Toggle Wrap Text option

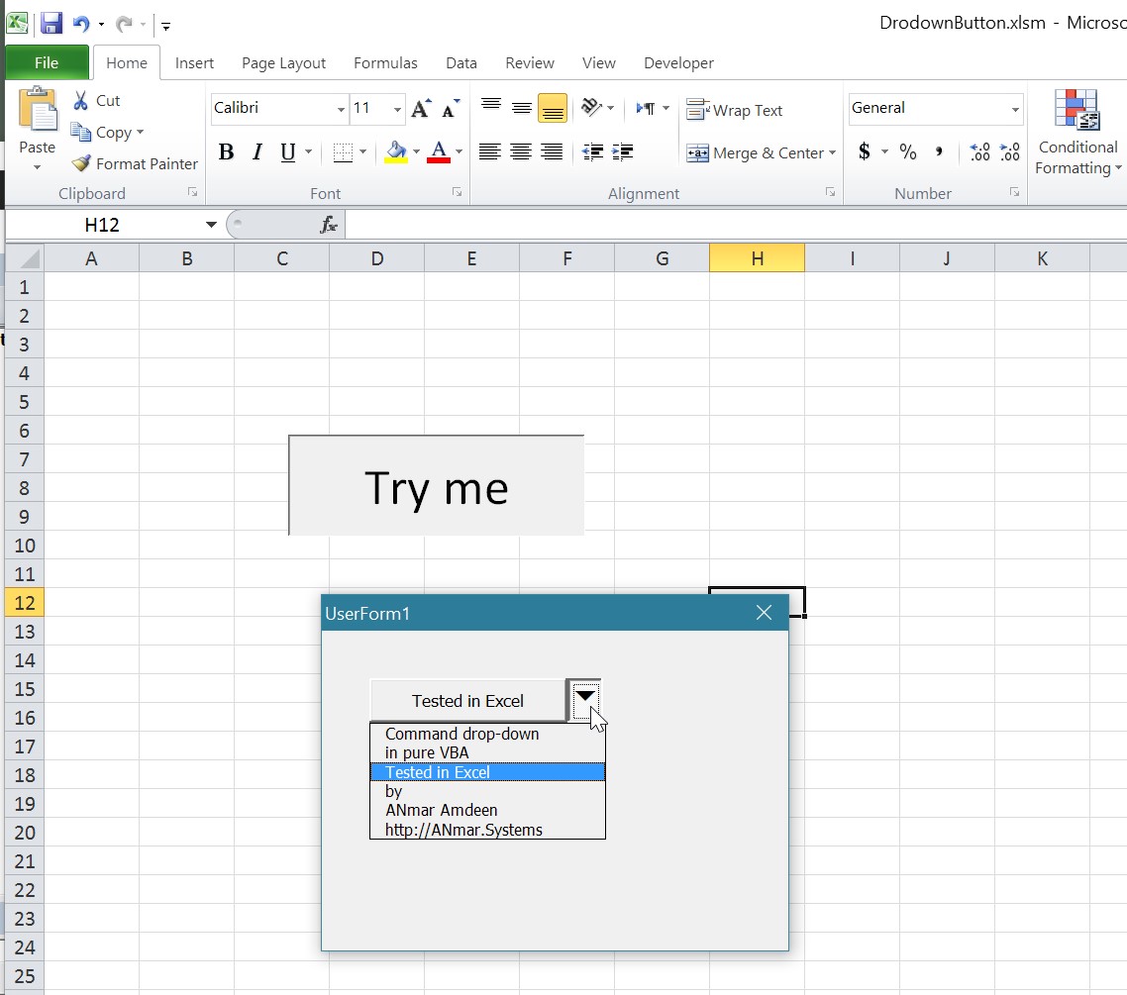pos(735,110)
